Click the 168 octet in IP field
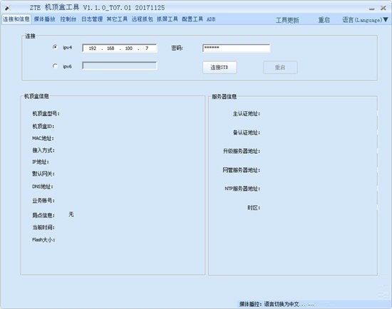The image size is (392, 309). tap(110, 48)
